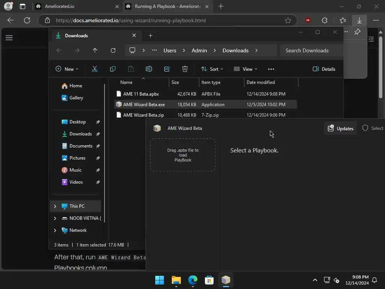Open Gallery in Explorer sidebar
The height and width of the screenshot is (289, 385).
[x=76, y=98]
